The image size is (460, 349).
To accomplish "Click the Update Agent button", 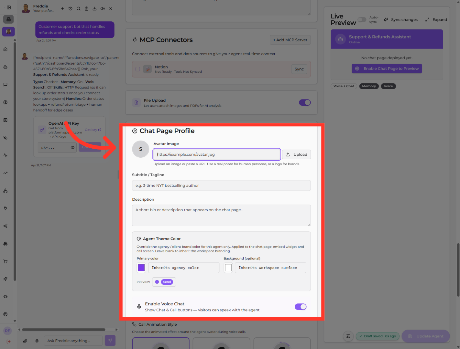I will pyautogui.click(x=426, y=336).
